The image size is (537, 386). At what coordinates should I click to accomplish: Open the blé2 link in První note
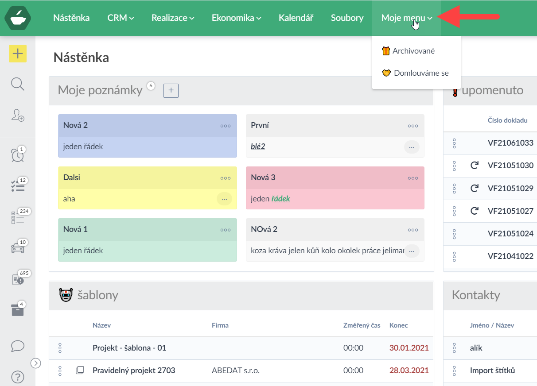(x=258, y=147)
